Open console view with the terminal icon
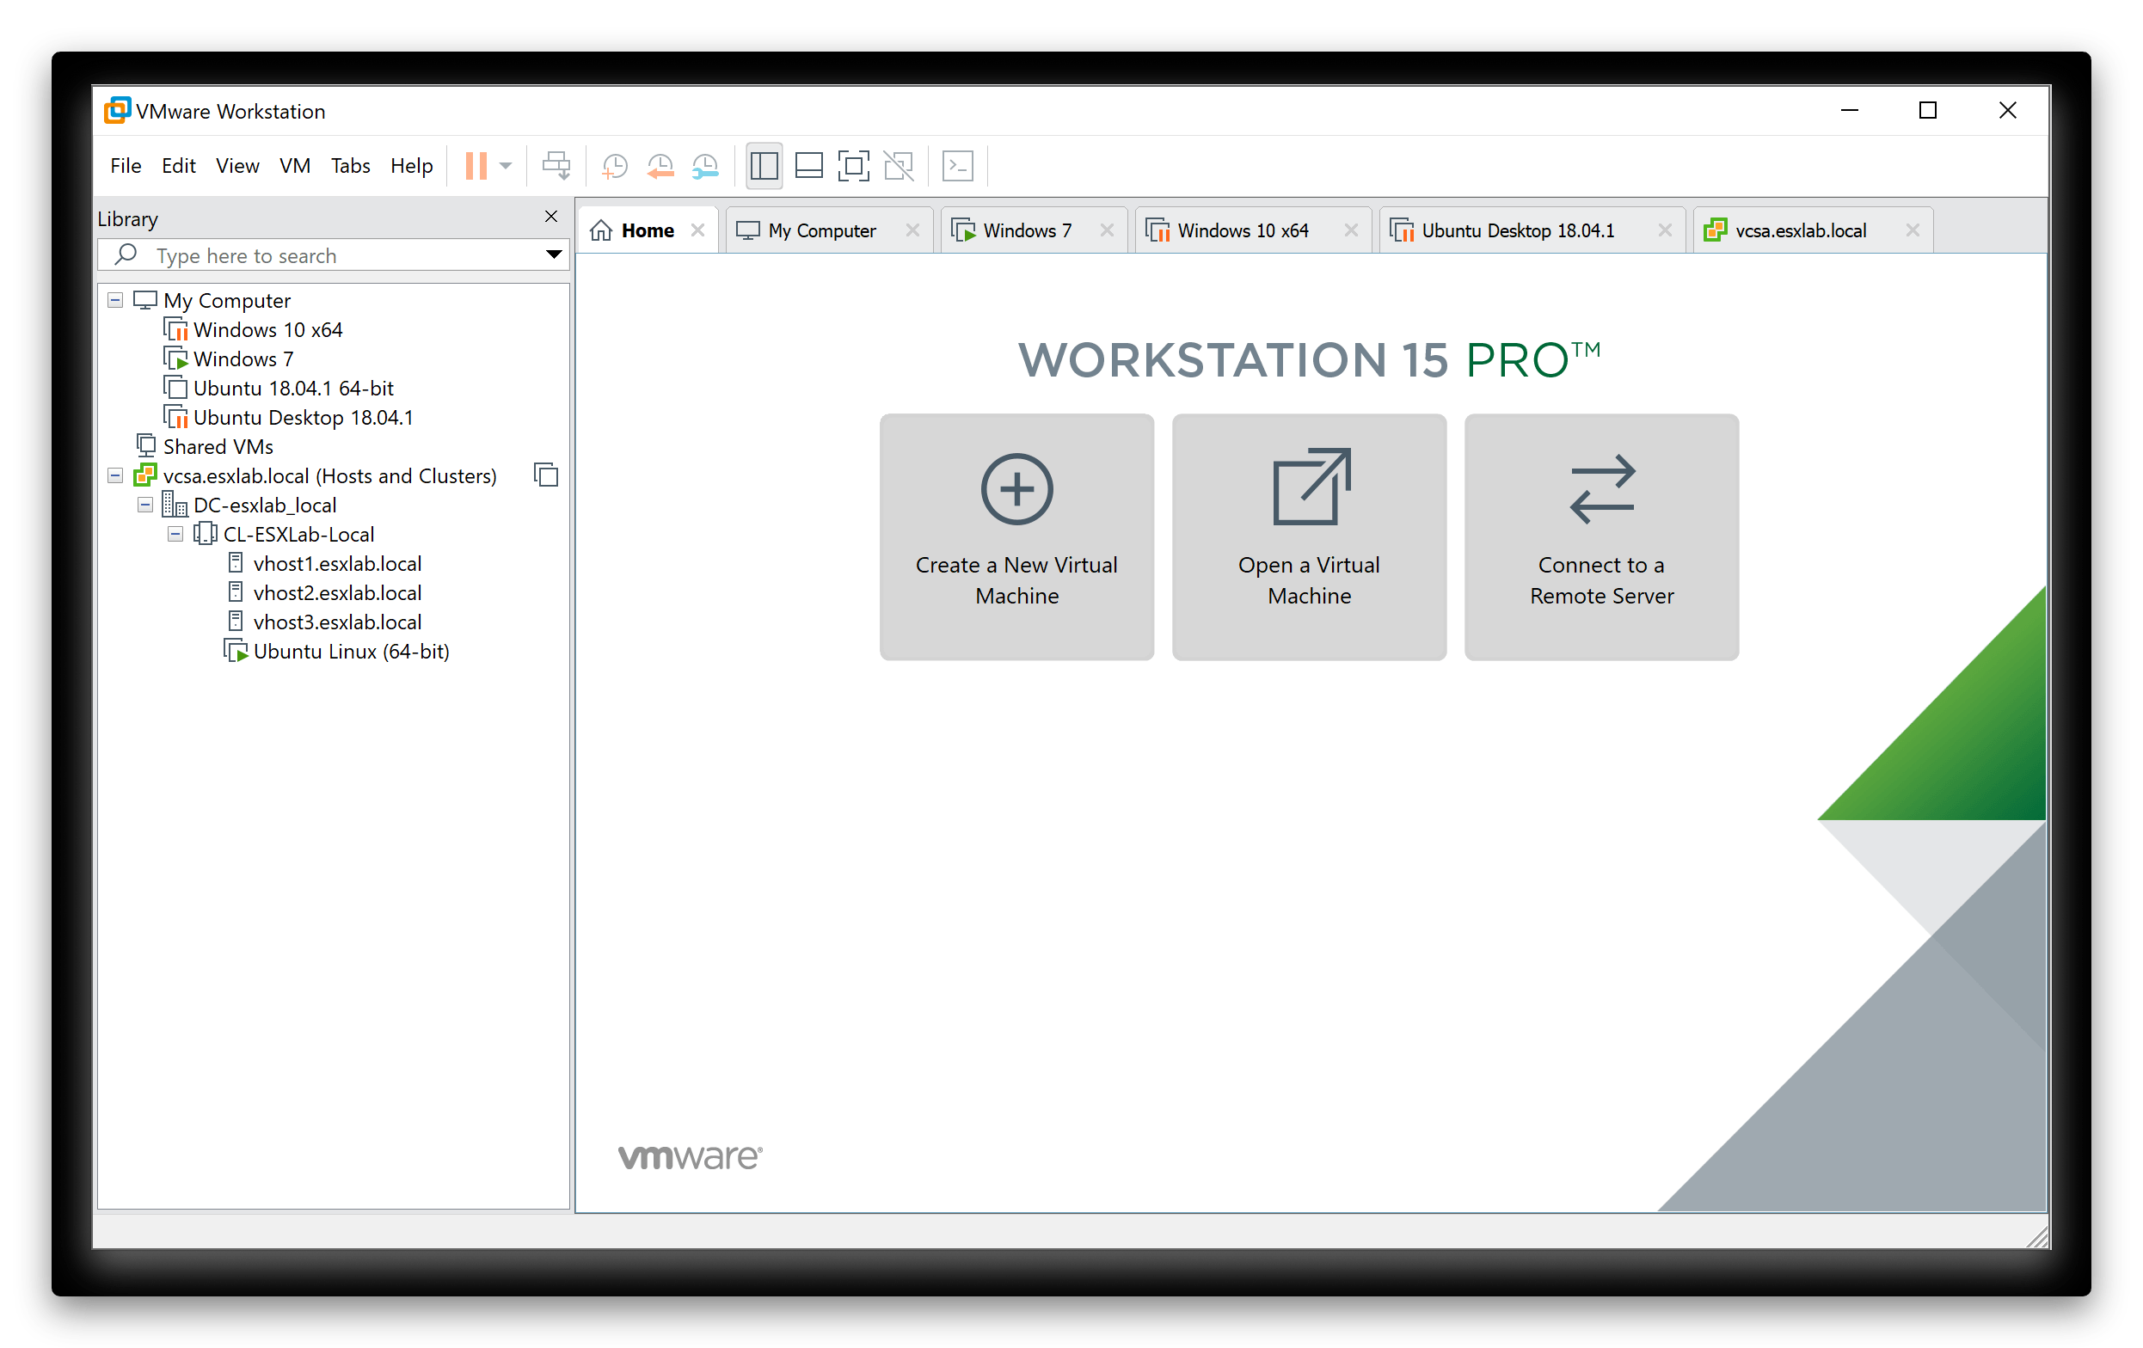This screenshot has width=2143, height=1348. point(958,166)
